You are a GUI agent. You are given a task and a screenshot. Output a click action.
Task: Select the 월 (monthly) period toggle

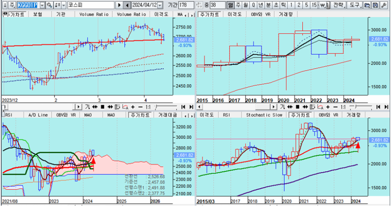click(x=246, y=5)
